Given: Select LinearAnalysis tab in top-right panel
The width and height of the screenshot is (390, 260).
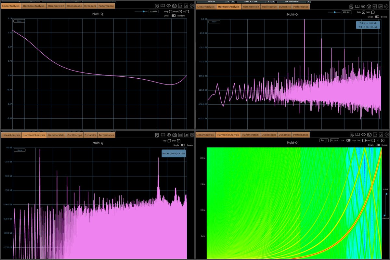Looking at the screenshot, I should click(x=206, y=6).
